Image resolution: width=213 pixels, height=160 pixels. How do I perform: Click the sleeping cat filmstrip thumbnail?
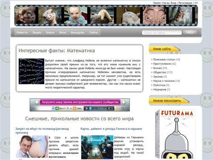point(128,15)
